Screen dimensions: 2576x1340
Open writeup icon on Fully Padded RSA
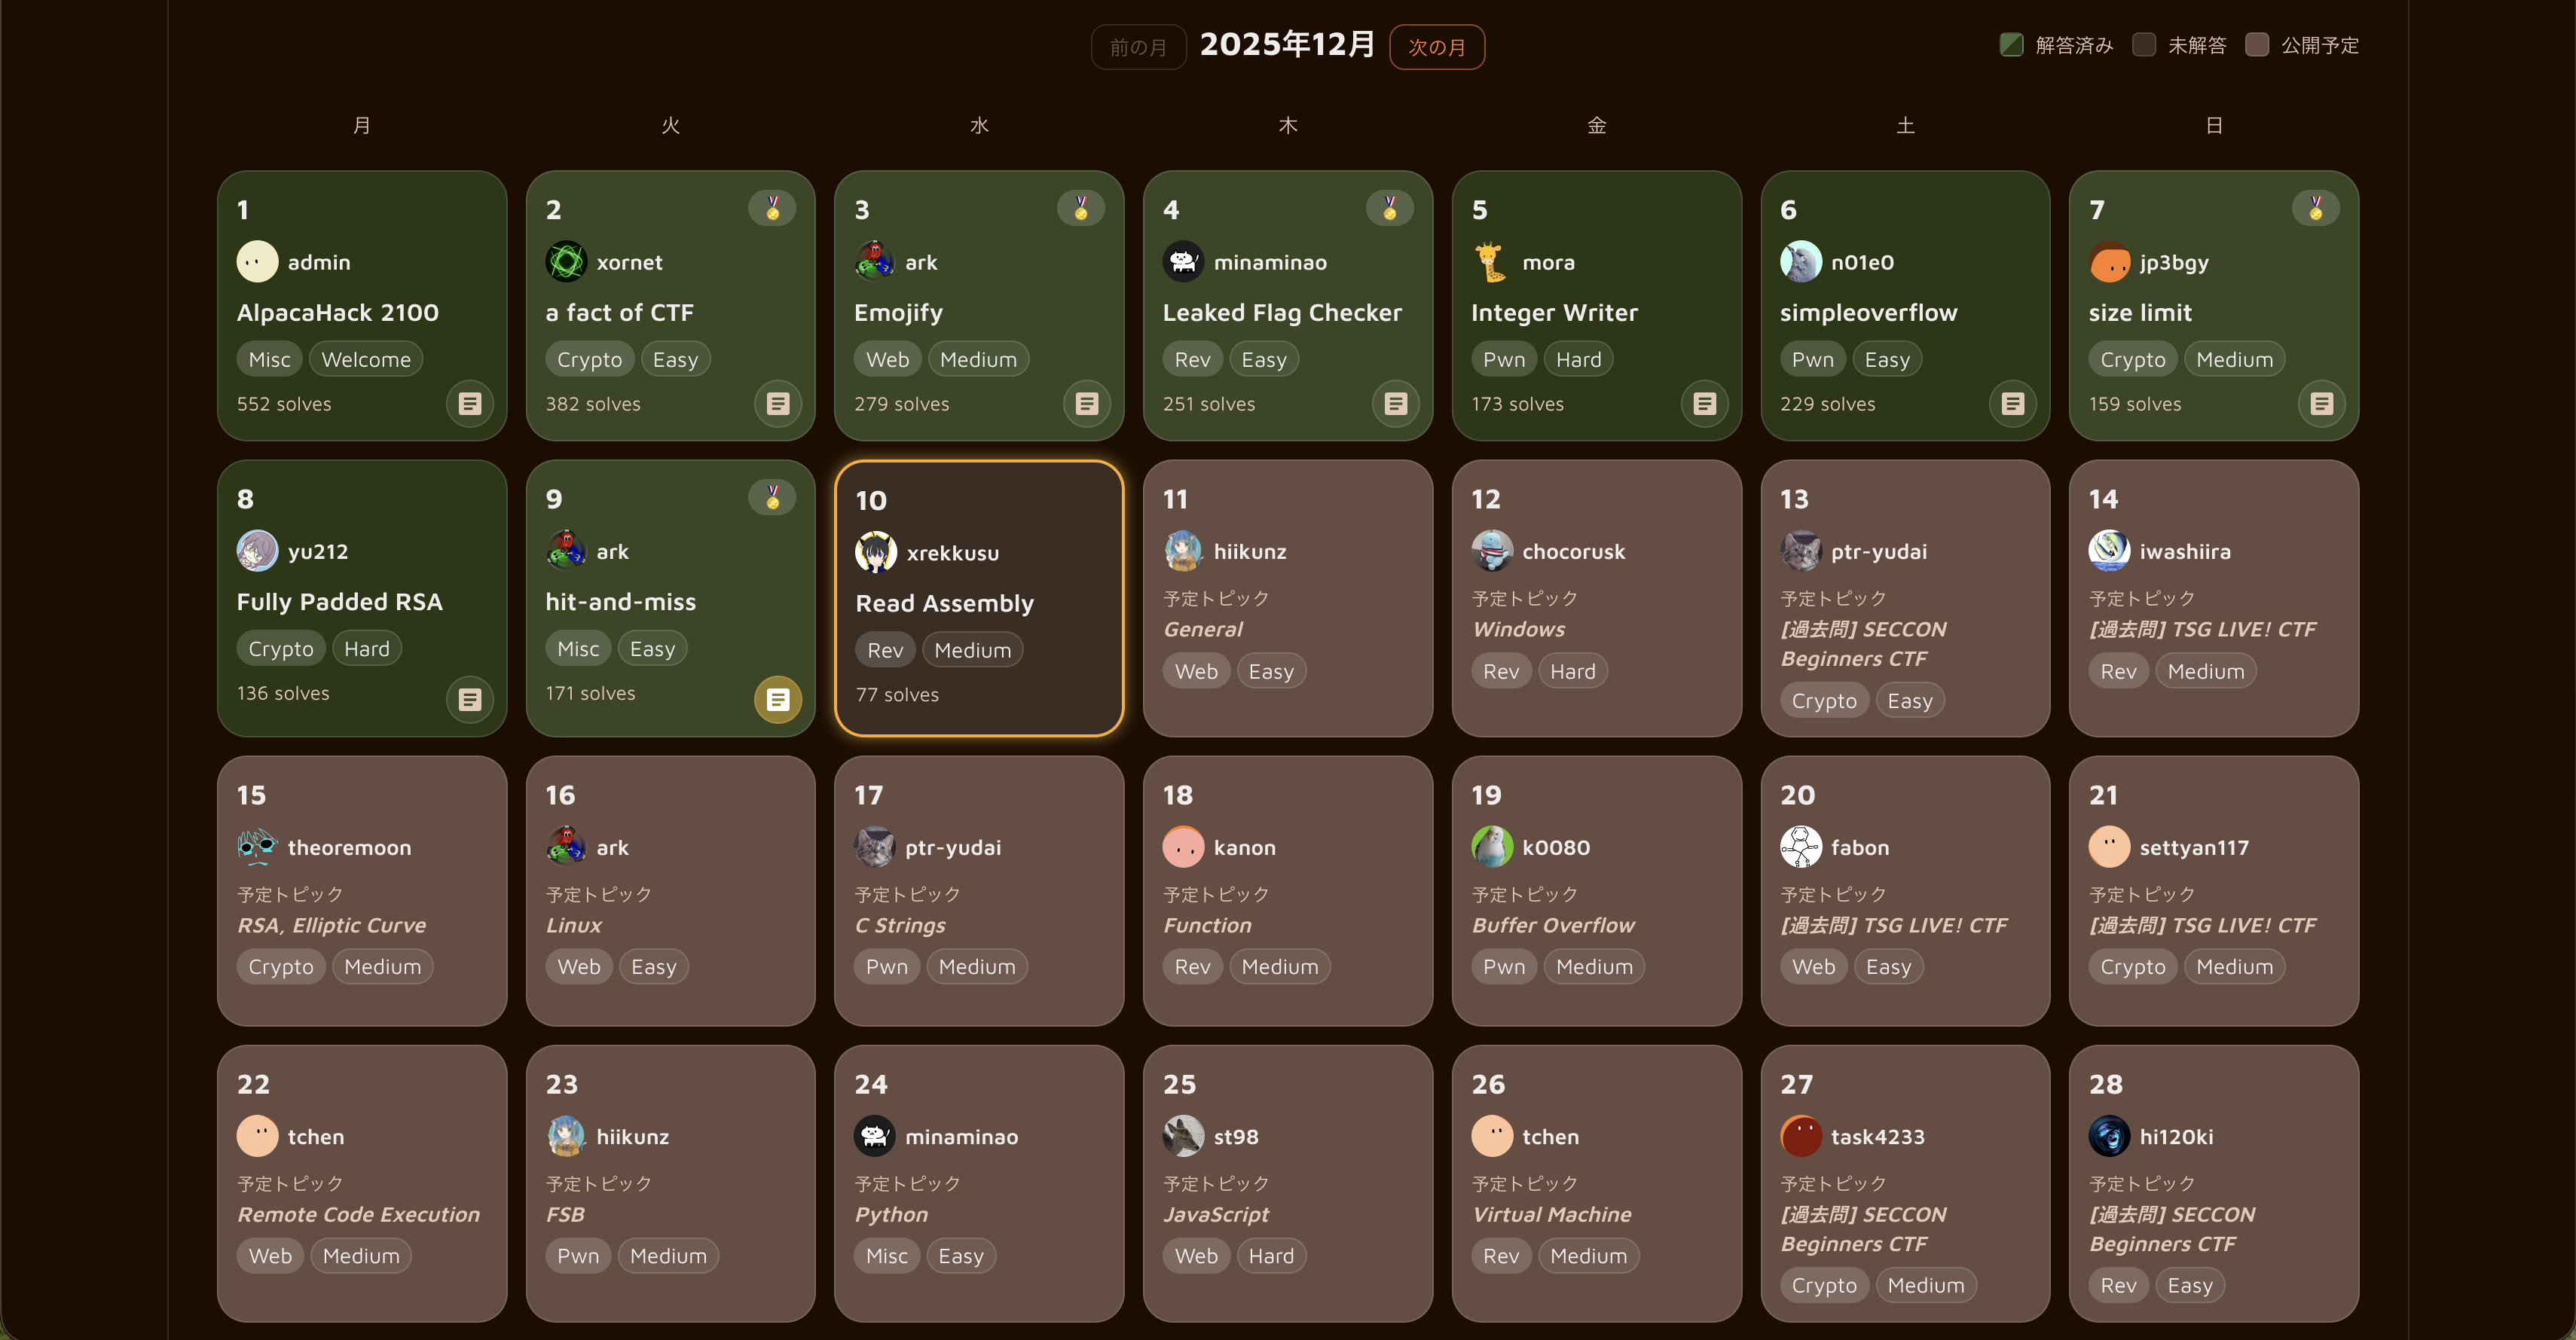[469, 699]
